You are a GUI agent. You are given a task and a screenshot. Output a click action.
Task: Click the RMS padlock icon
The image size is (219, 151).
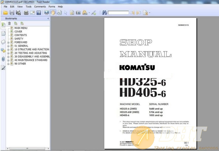[x=85, y=13]
